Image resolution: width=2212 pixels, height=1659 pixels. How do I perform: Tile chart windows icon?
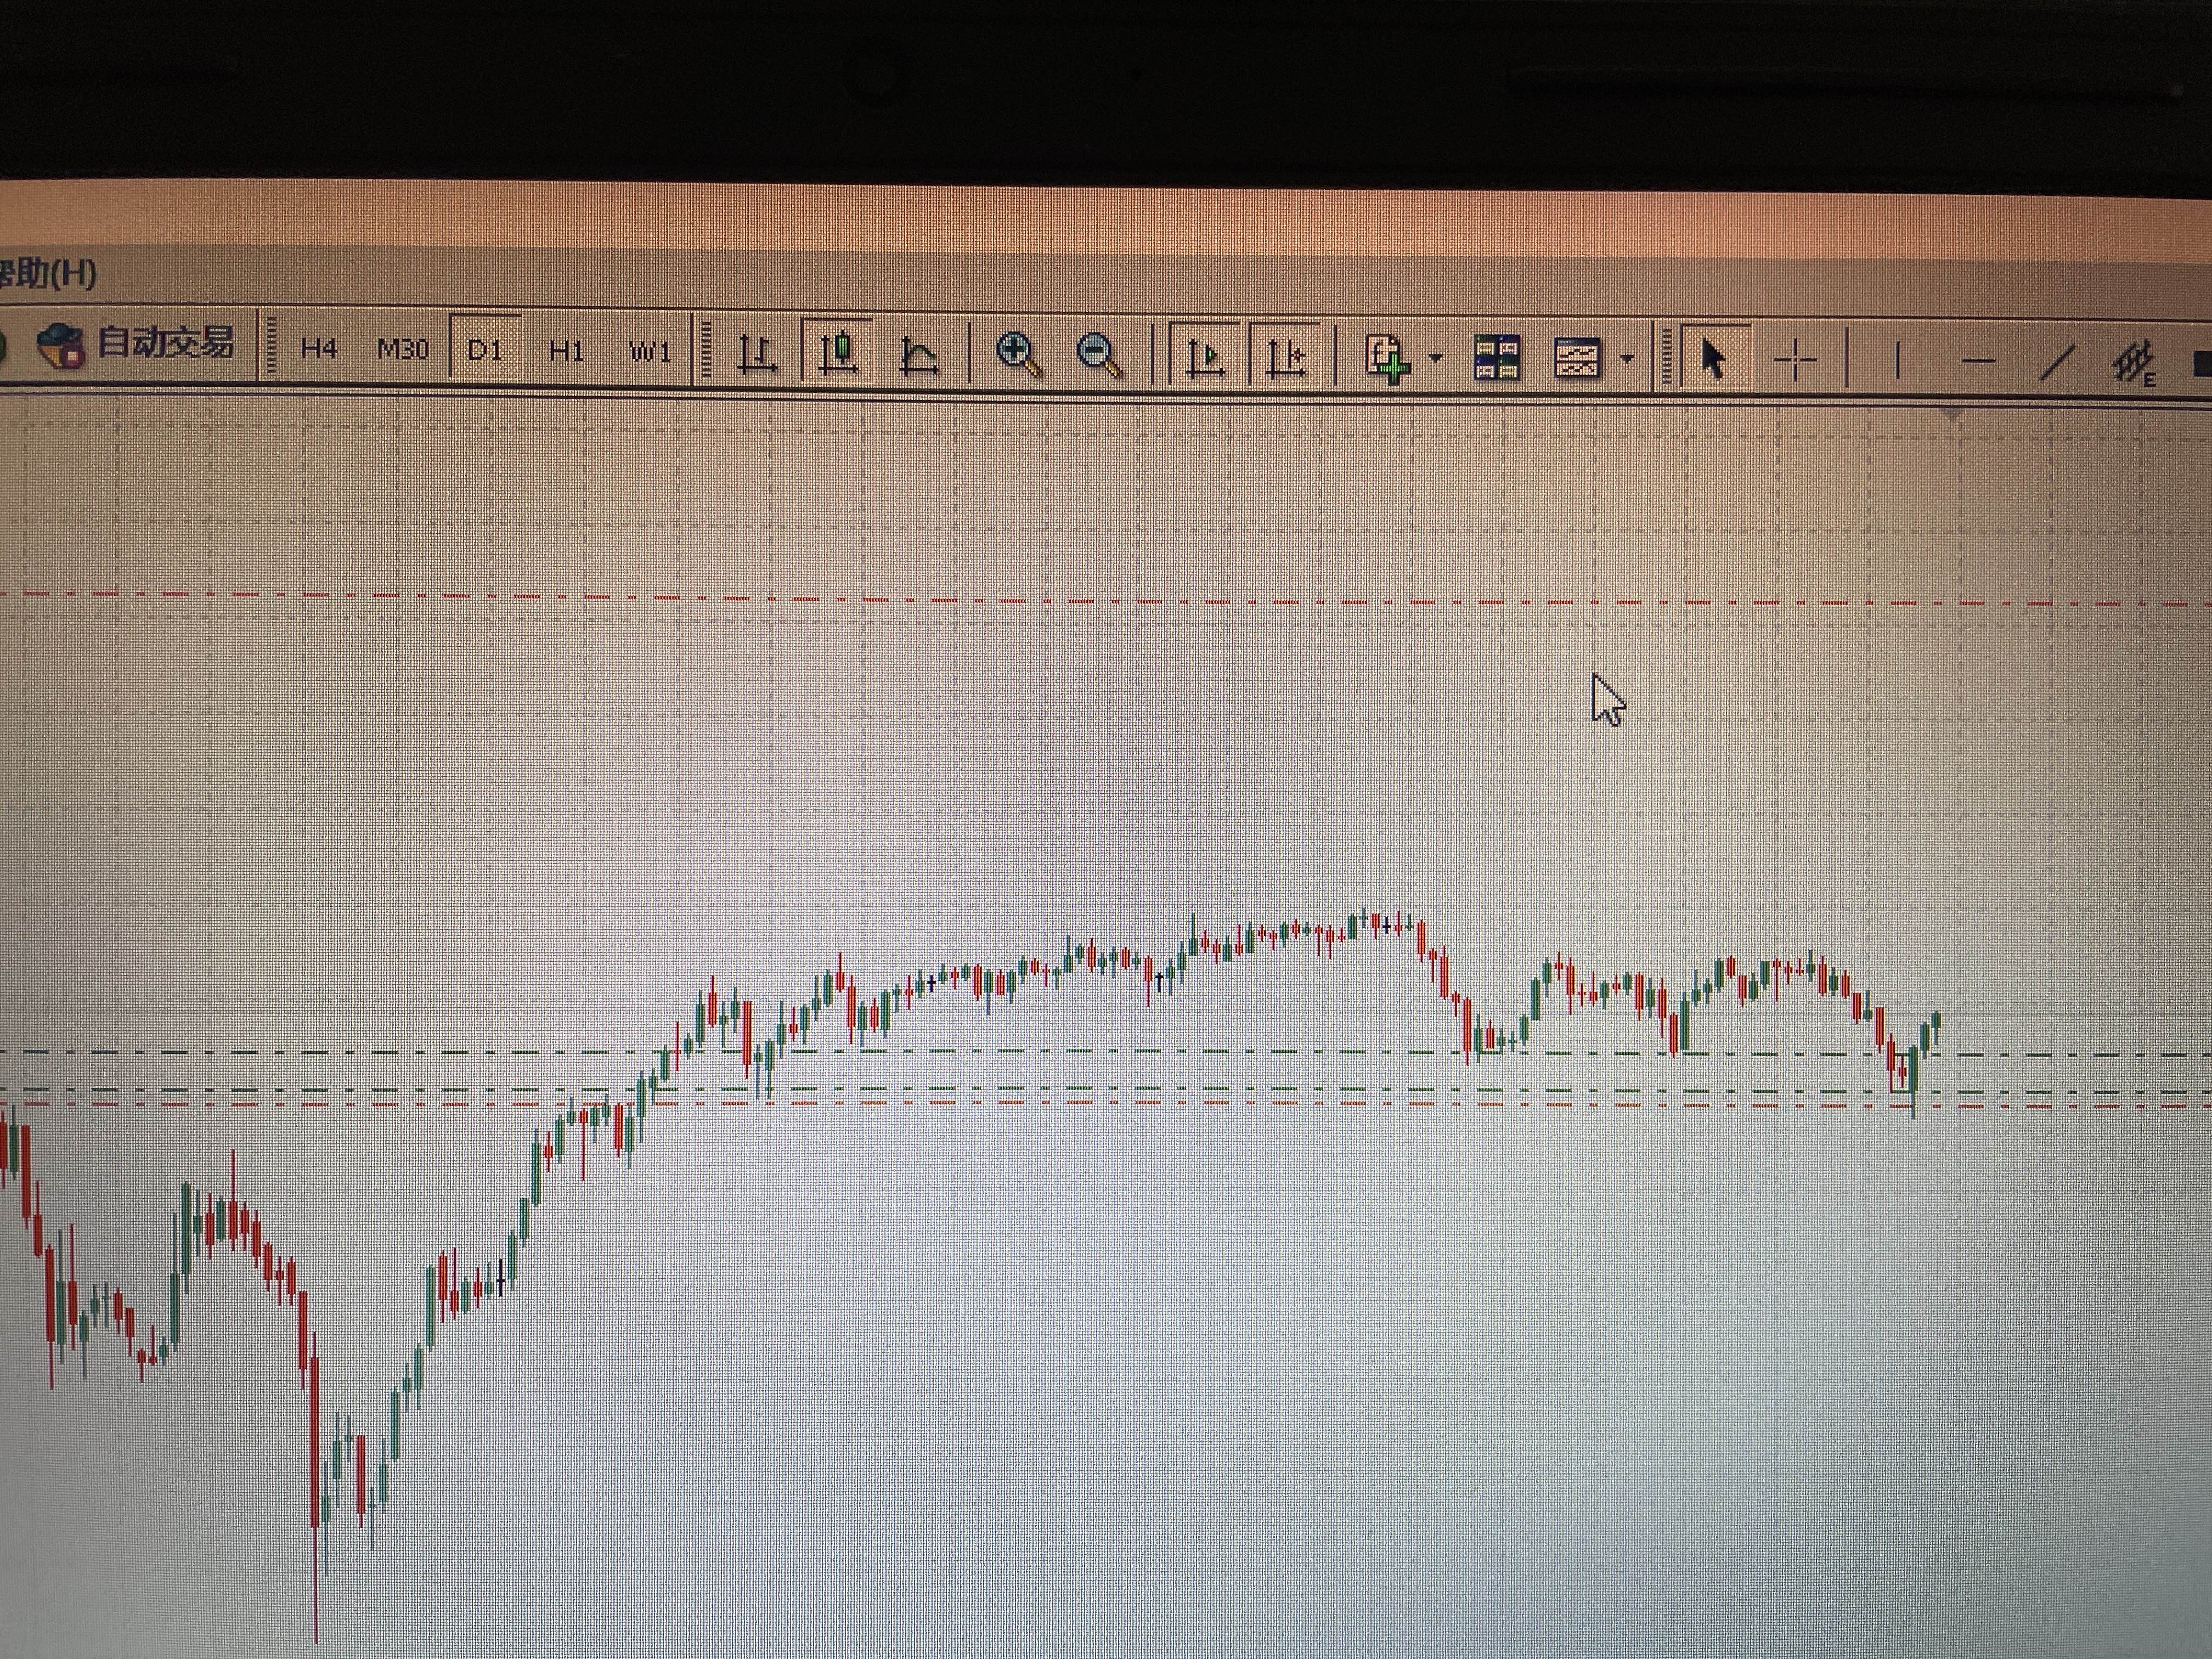tap(1496, 358)
